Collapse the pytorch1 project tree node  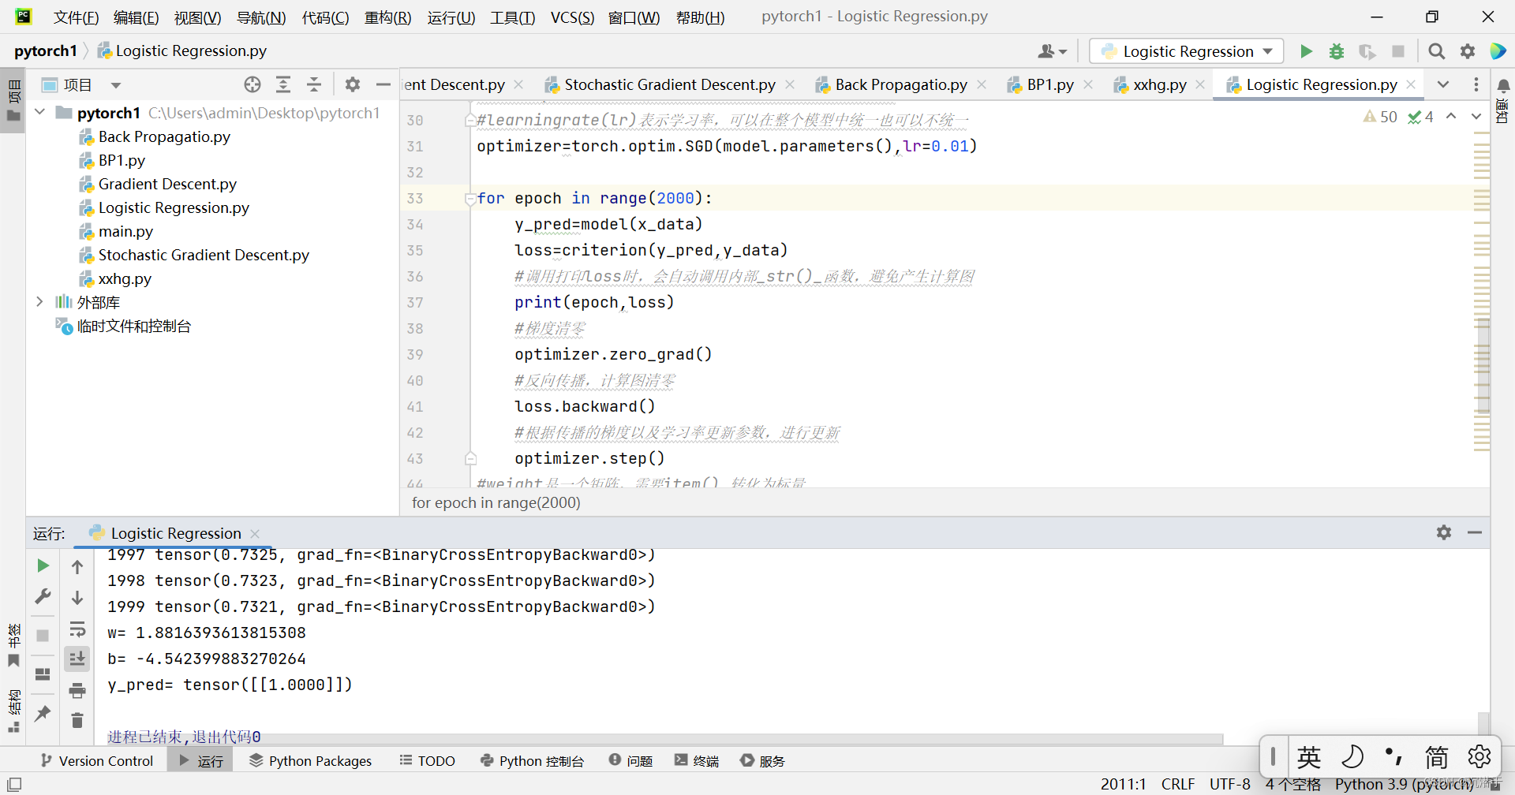click(39, 112)
